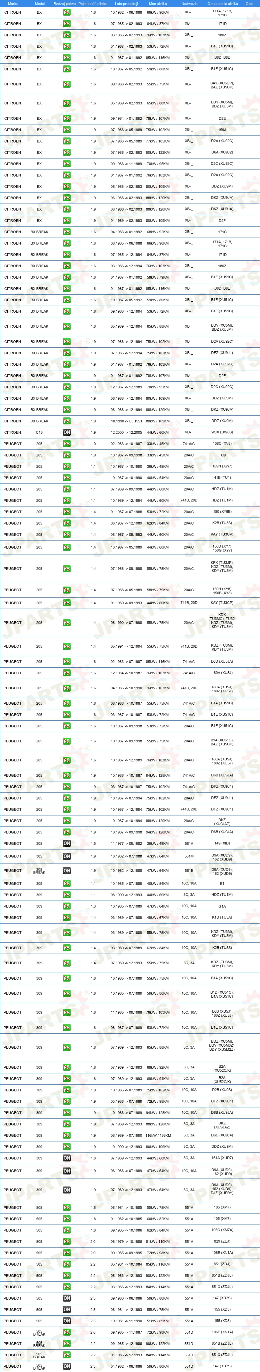Screen dimensions: 260x1372
Task: Click the 'Opis' column header
Action: tap(249, 3)
